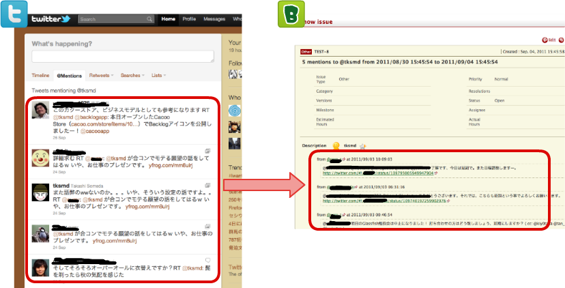The width and height of the screenshot is (565, 288).
Task: Click speech bubble icon on last tweet
Action: coord(207,260)
